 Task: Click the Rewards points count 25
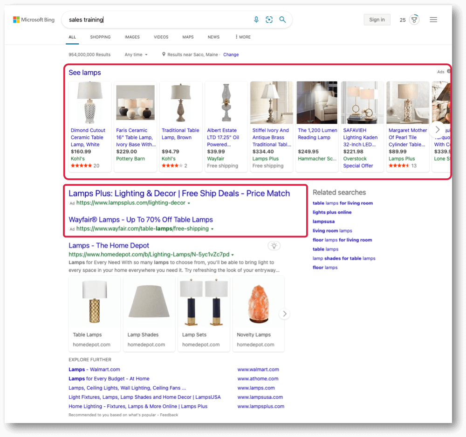403,20
